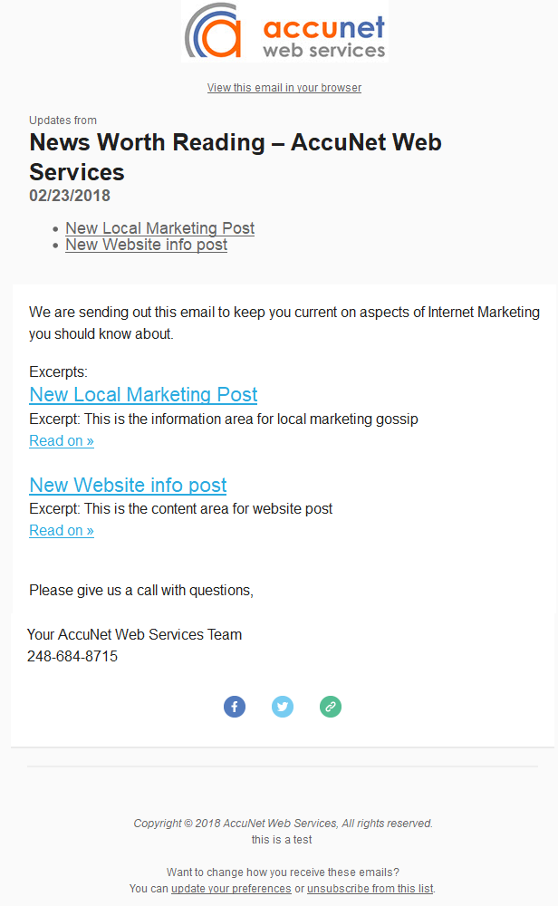Click the 02/23/2018 date text

70,196
